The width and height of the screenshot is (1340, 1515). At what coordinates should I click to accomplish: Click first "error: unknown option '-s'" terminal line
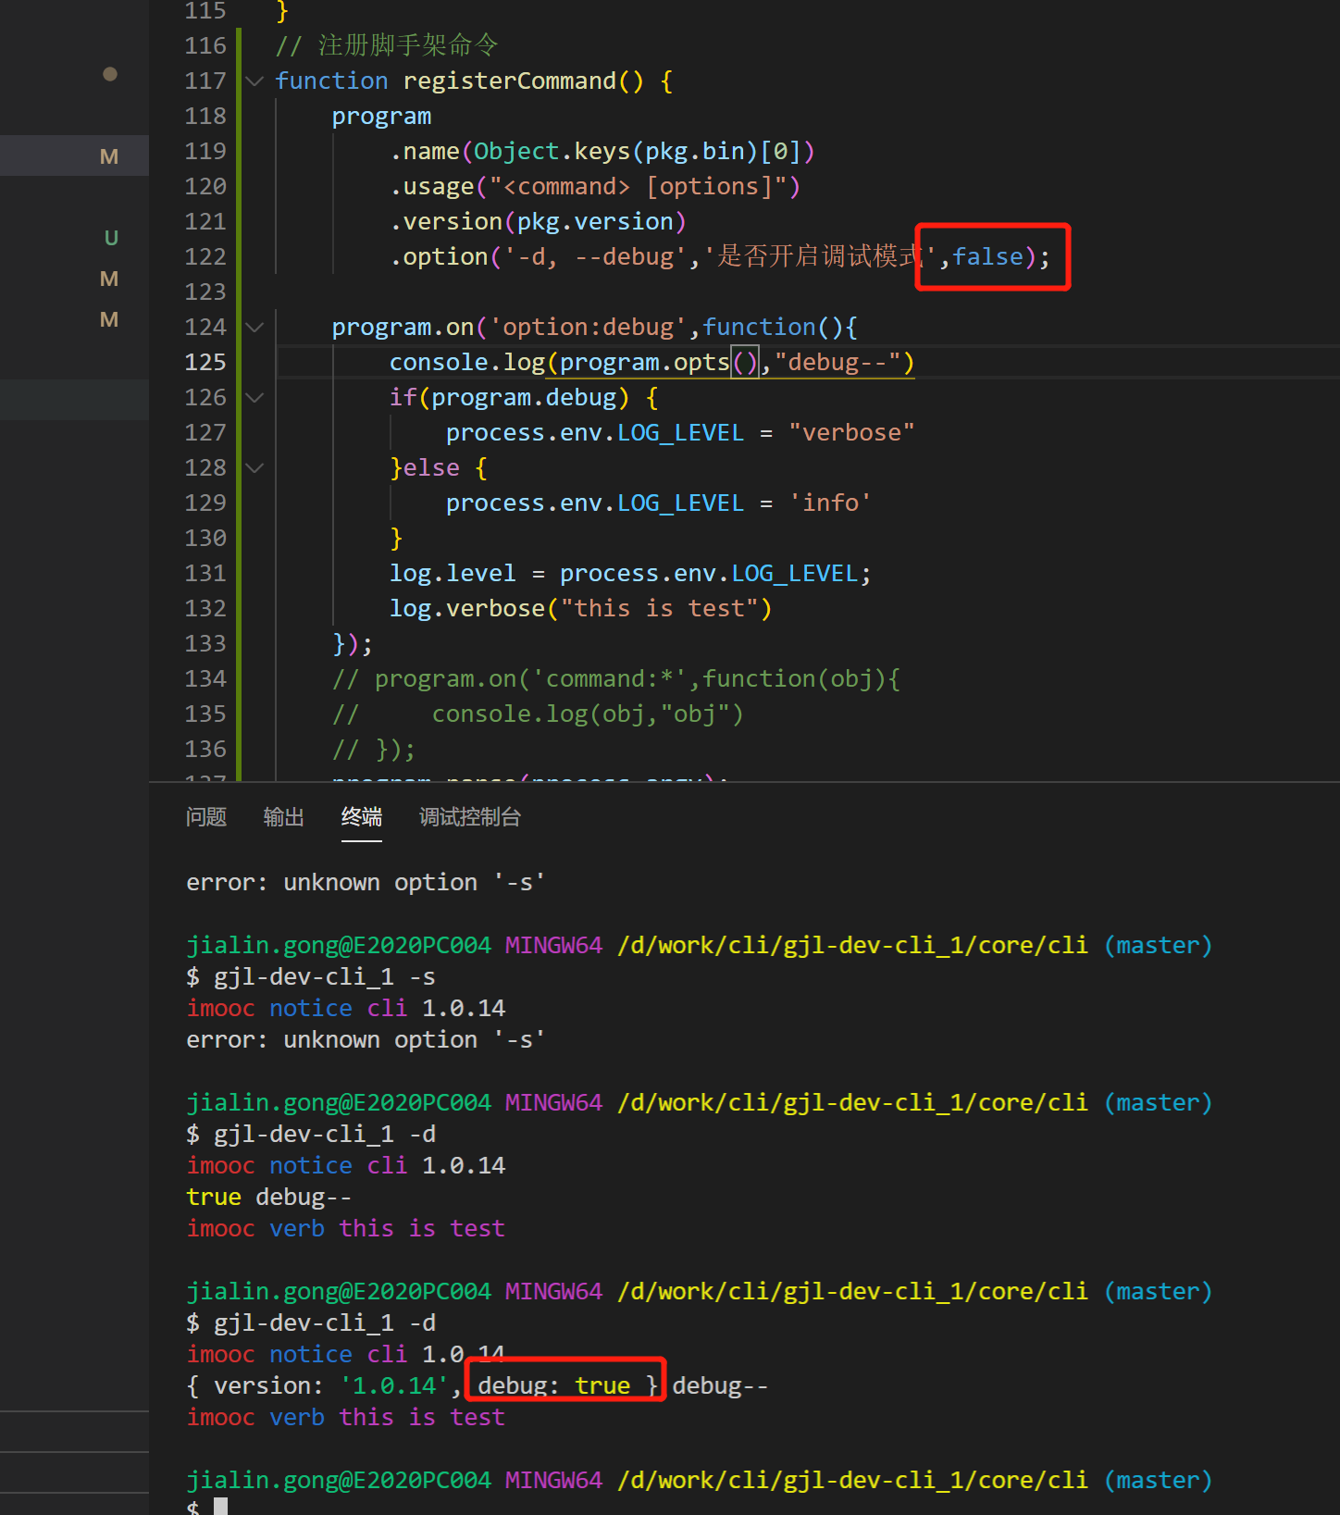coord(366,883)
